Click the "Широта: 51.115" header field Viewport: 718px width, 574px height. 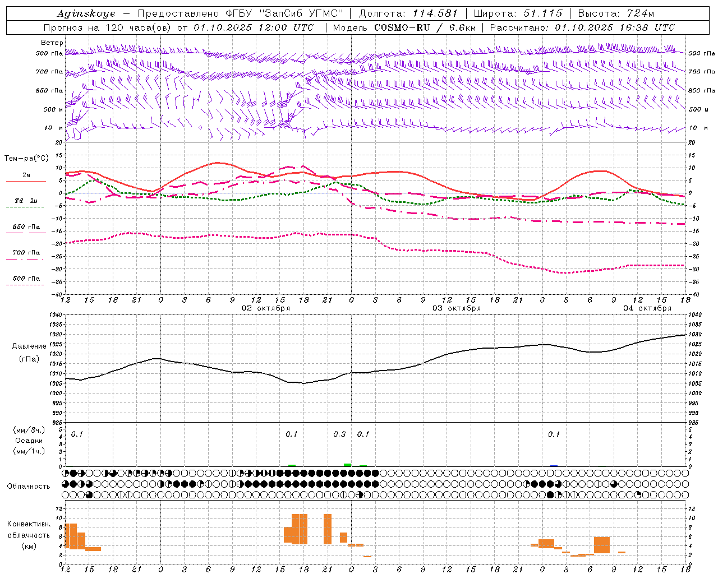pyautogui.click(x=518, y=13)
